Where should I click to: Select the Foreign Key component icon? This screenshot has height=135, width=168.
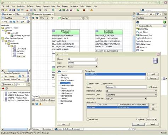[138, 29]
